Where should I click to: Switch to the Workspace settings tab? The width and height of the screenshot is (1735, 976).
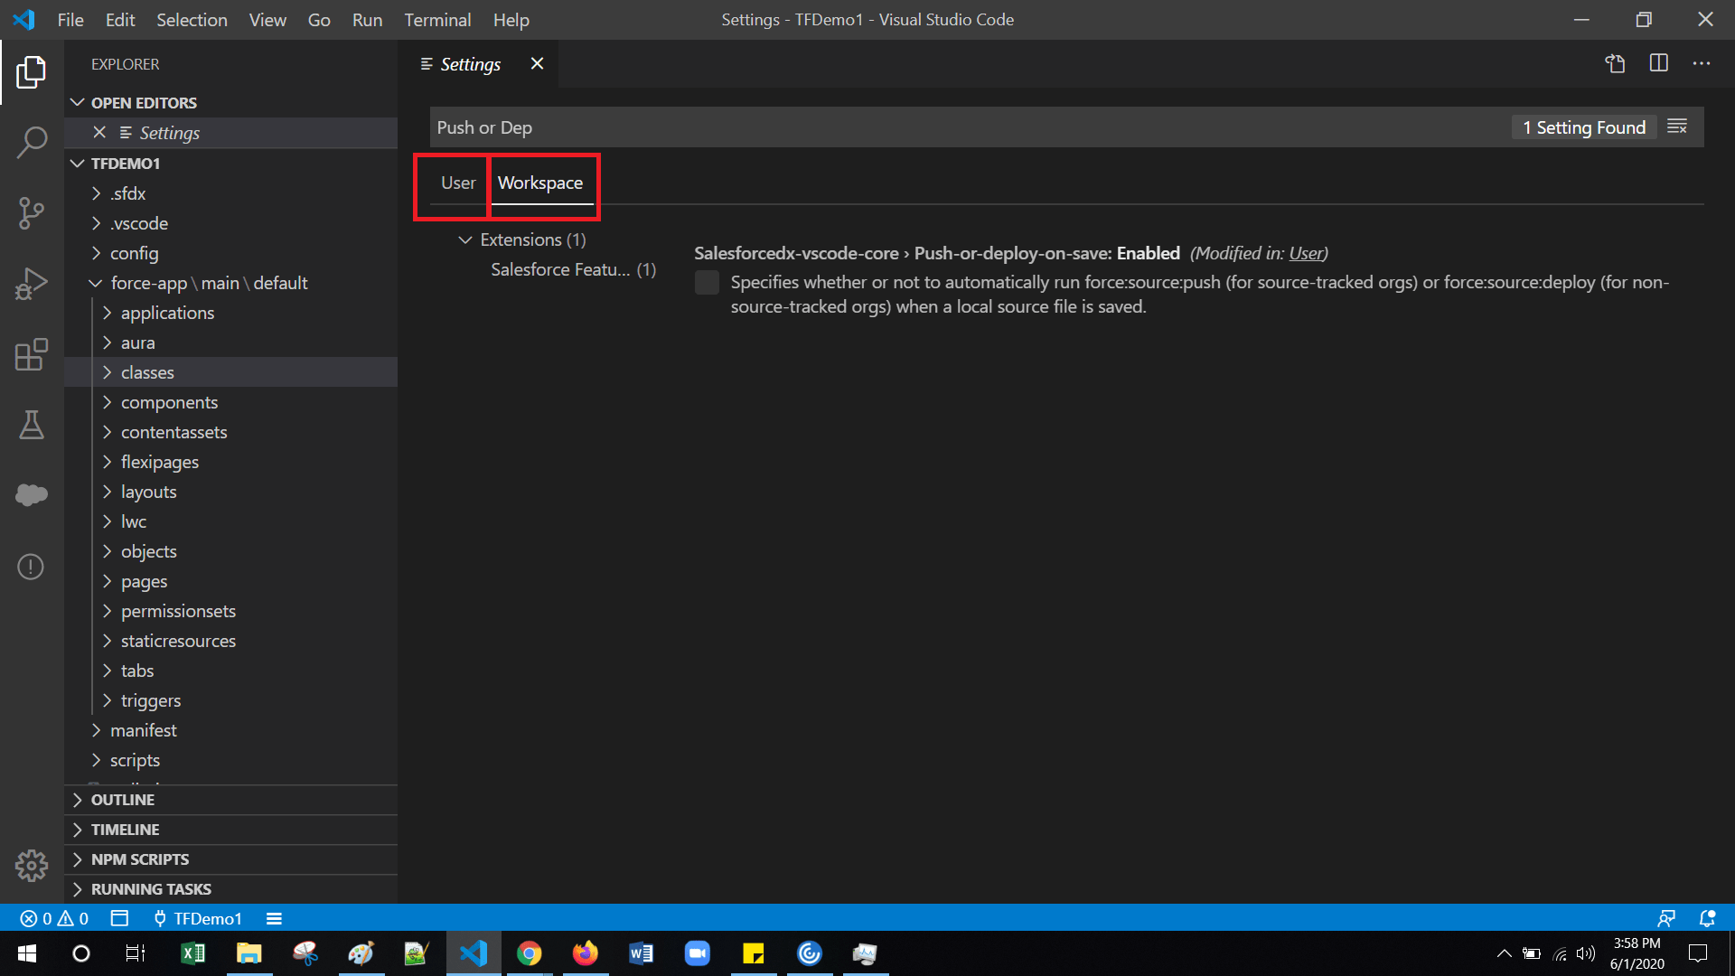540,183
